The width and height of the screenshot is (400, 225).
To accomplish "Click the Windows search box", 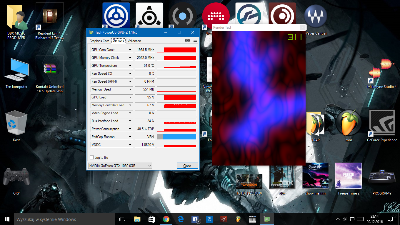I will pos(65,219).
